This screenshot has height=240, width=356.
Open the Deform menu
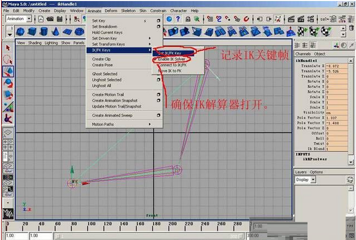pos(111,11)
